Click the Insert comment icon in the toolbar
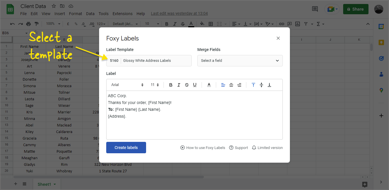This screenshot has height=190, width=389. click(289, 24)
